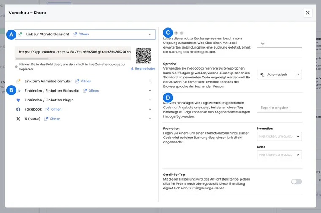The height and width of the screenshot is (213, 321).
Task: Click the plug icon for Einbetten Plugin
Action: coord(19,100)
